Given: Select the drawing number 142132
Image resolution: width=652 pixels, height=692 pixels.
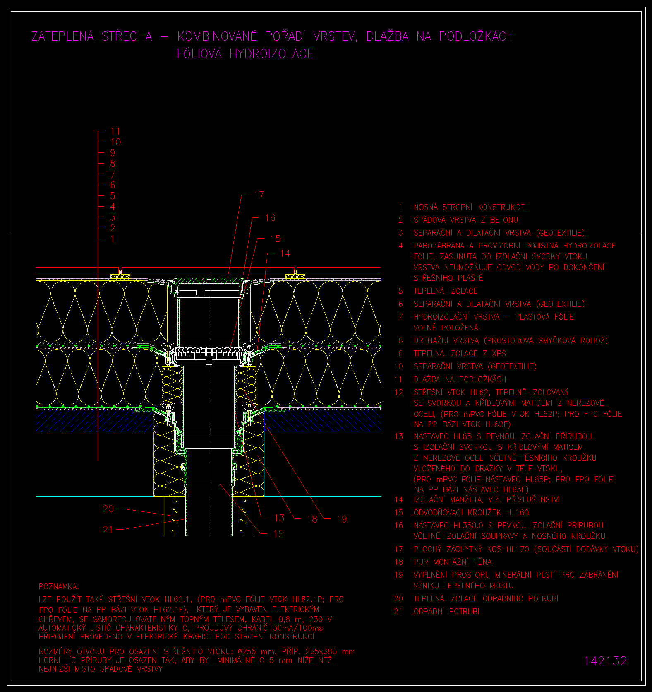Looking at the screenshot, I should (605, 661).
